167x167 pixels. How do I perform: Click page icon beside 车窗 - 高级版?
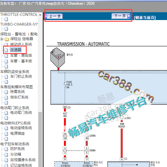[6, 56]
